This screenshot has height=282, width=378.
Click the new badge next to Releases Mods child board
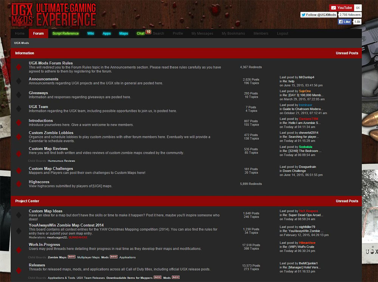[x=175, y=277]
